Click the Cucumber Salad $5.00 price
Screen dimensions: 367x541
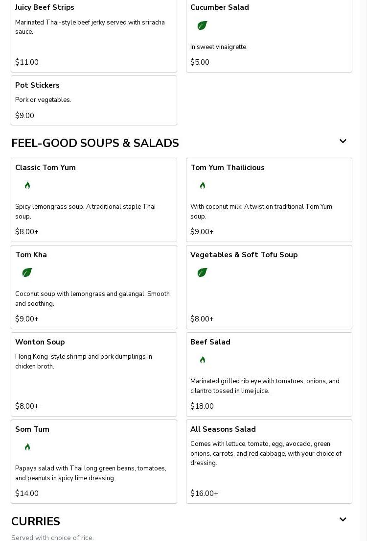pos(200,62)
